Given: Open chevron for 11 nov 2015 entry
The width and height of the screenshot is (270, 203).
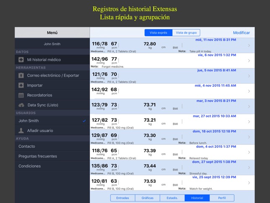Looking at the screenshot, I should (249, 45).
